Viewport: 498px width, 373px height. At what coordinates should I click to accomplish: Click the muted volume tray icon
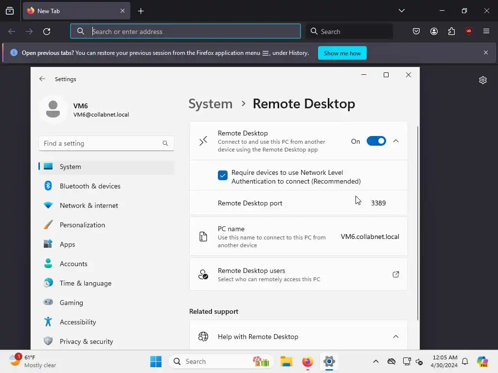click(419, 361)
